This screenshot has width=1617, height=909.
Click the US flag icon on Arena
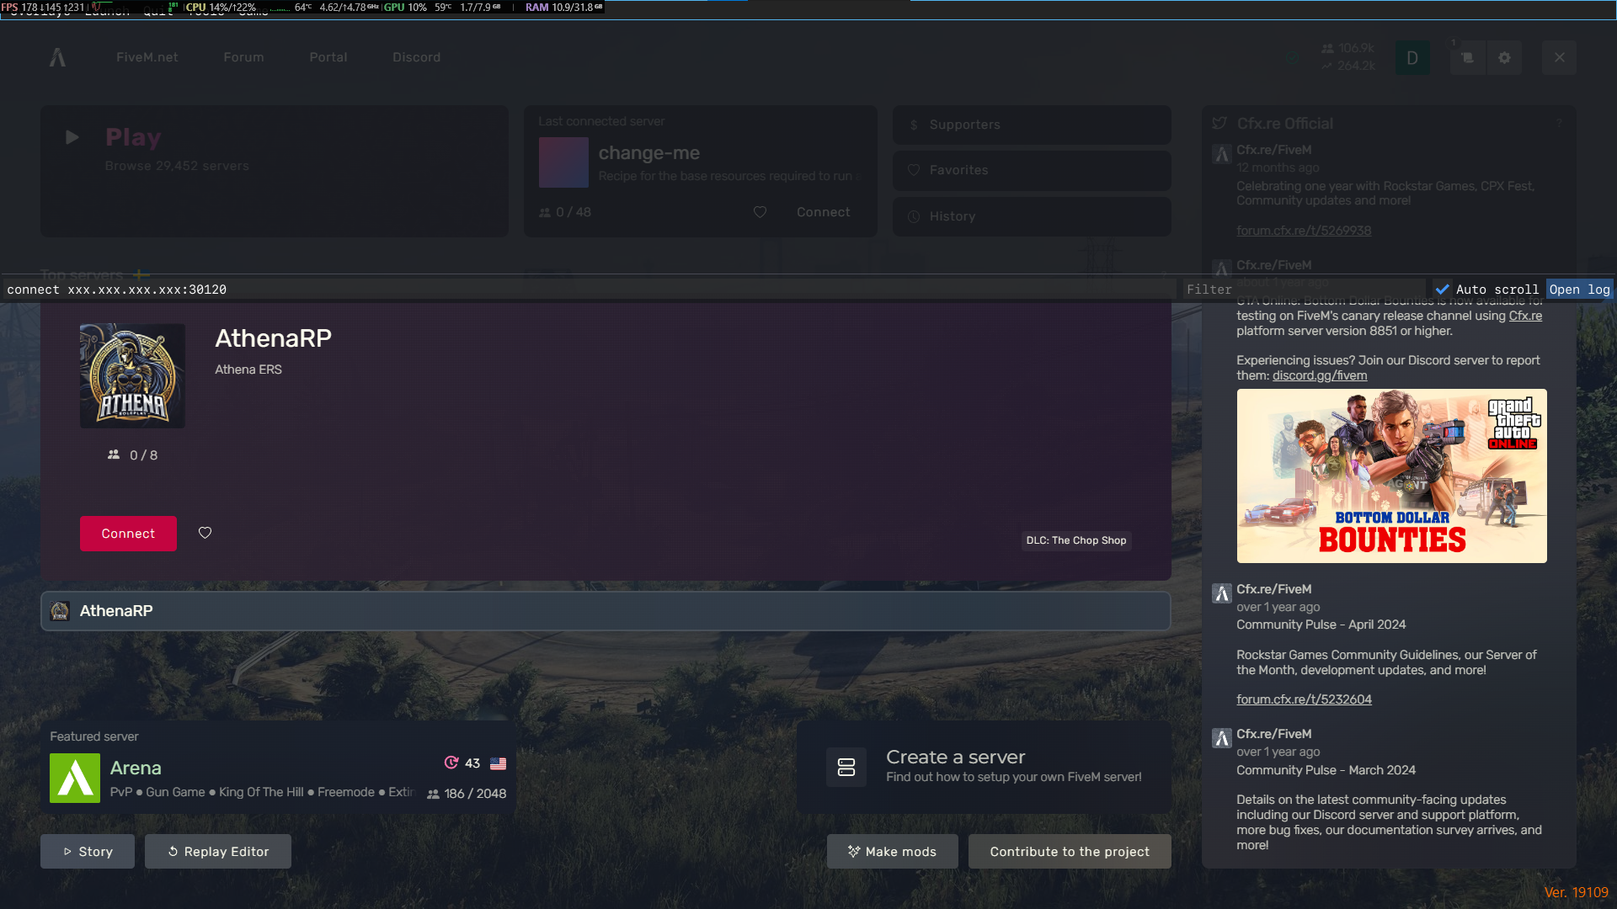click(x=499, y=763)
